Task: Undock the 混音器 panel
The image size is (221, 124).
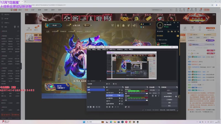Action: coord(147,87)
